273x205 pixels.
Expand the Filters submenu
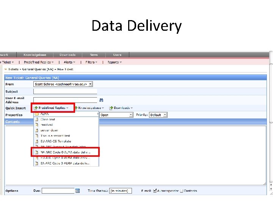[x=91, y=62]
